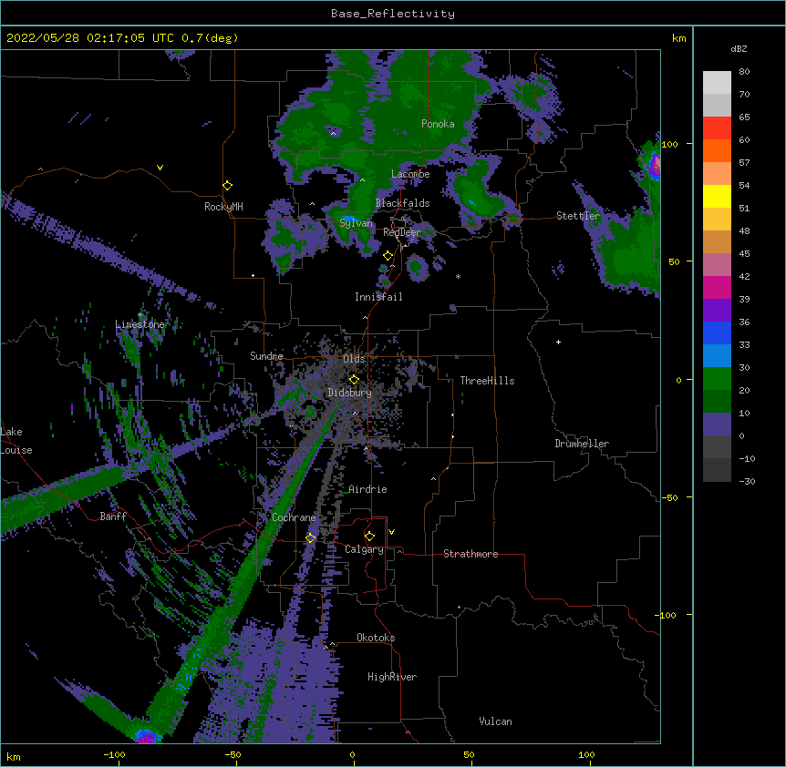Click the Stettler city label
The image size is (786, 767).
(578, 216)
